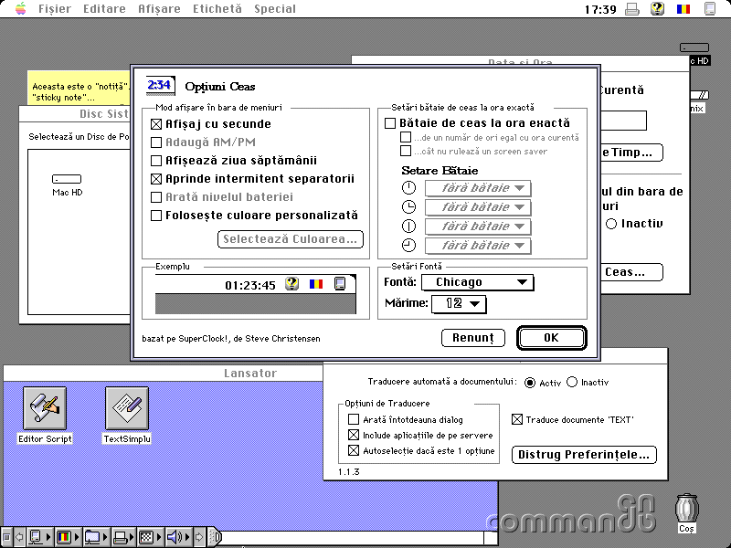
Task: Click the printer selector Control Strip module
Action: click(x=124, y=537)
